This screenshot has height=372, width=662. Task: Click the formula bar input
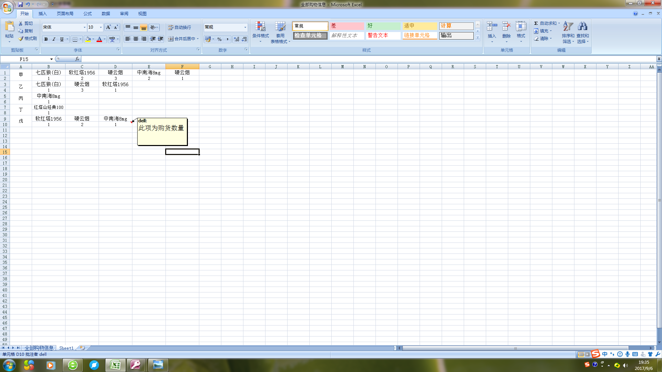click(x=369, y=59)
